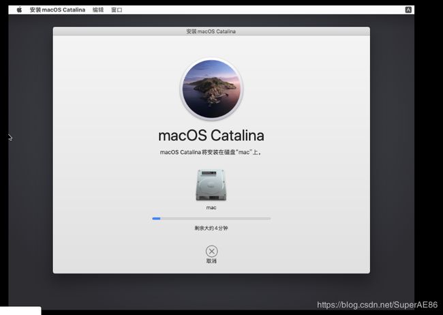Click the cancel X circle icon

(x=211, y=251)
